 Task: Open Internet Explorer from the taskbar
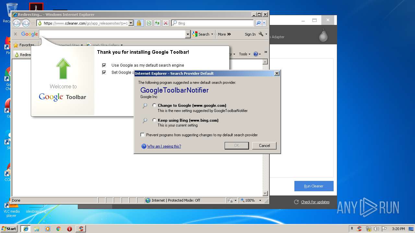pyautogui.click(x=26, y=229)
